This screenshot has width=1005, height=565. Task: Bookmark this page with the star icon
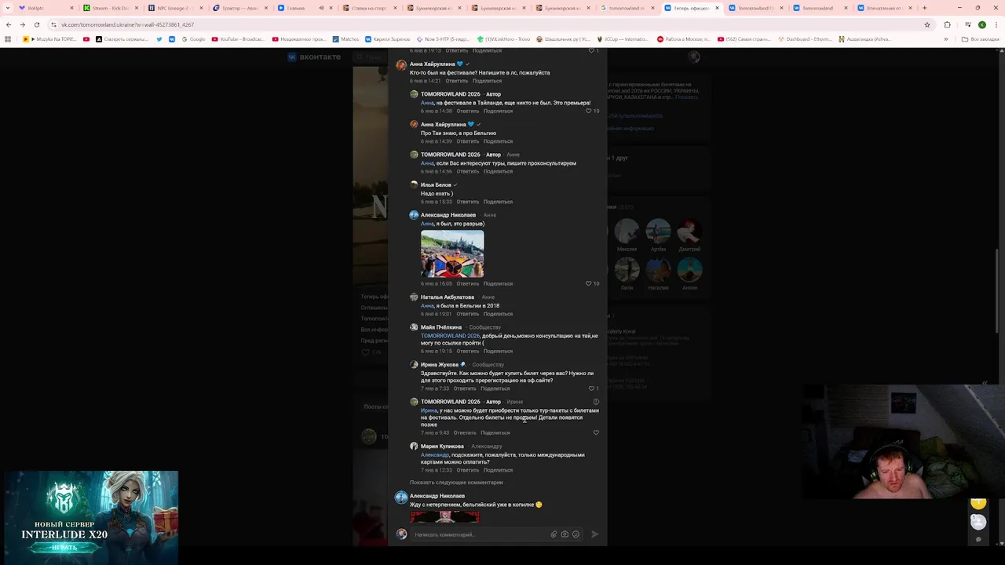[x=927, y=24]
